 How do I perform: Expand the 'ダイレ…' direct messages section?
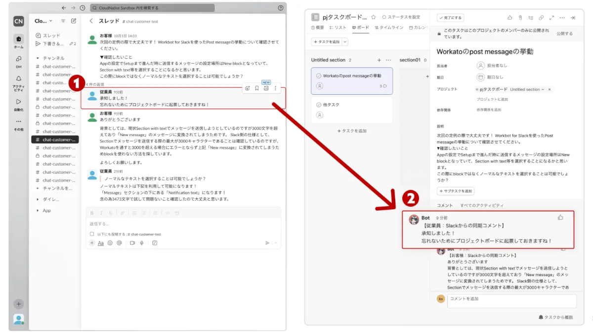pos(38,199)
